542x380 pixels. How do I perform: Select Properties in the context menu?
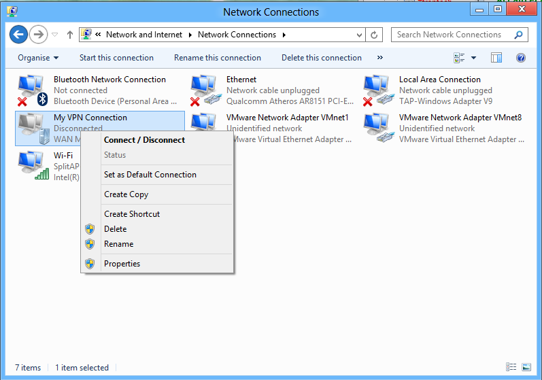coord(122,264)
